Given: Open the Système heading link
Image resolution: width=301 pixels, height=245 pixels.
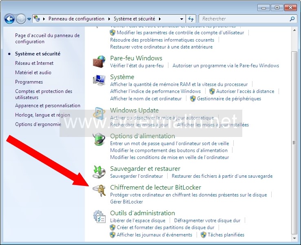Looking at the screenshot, I should click(122, 77).
